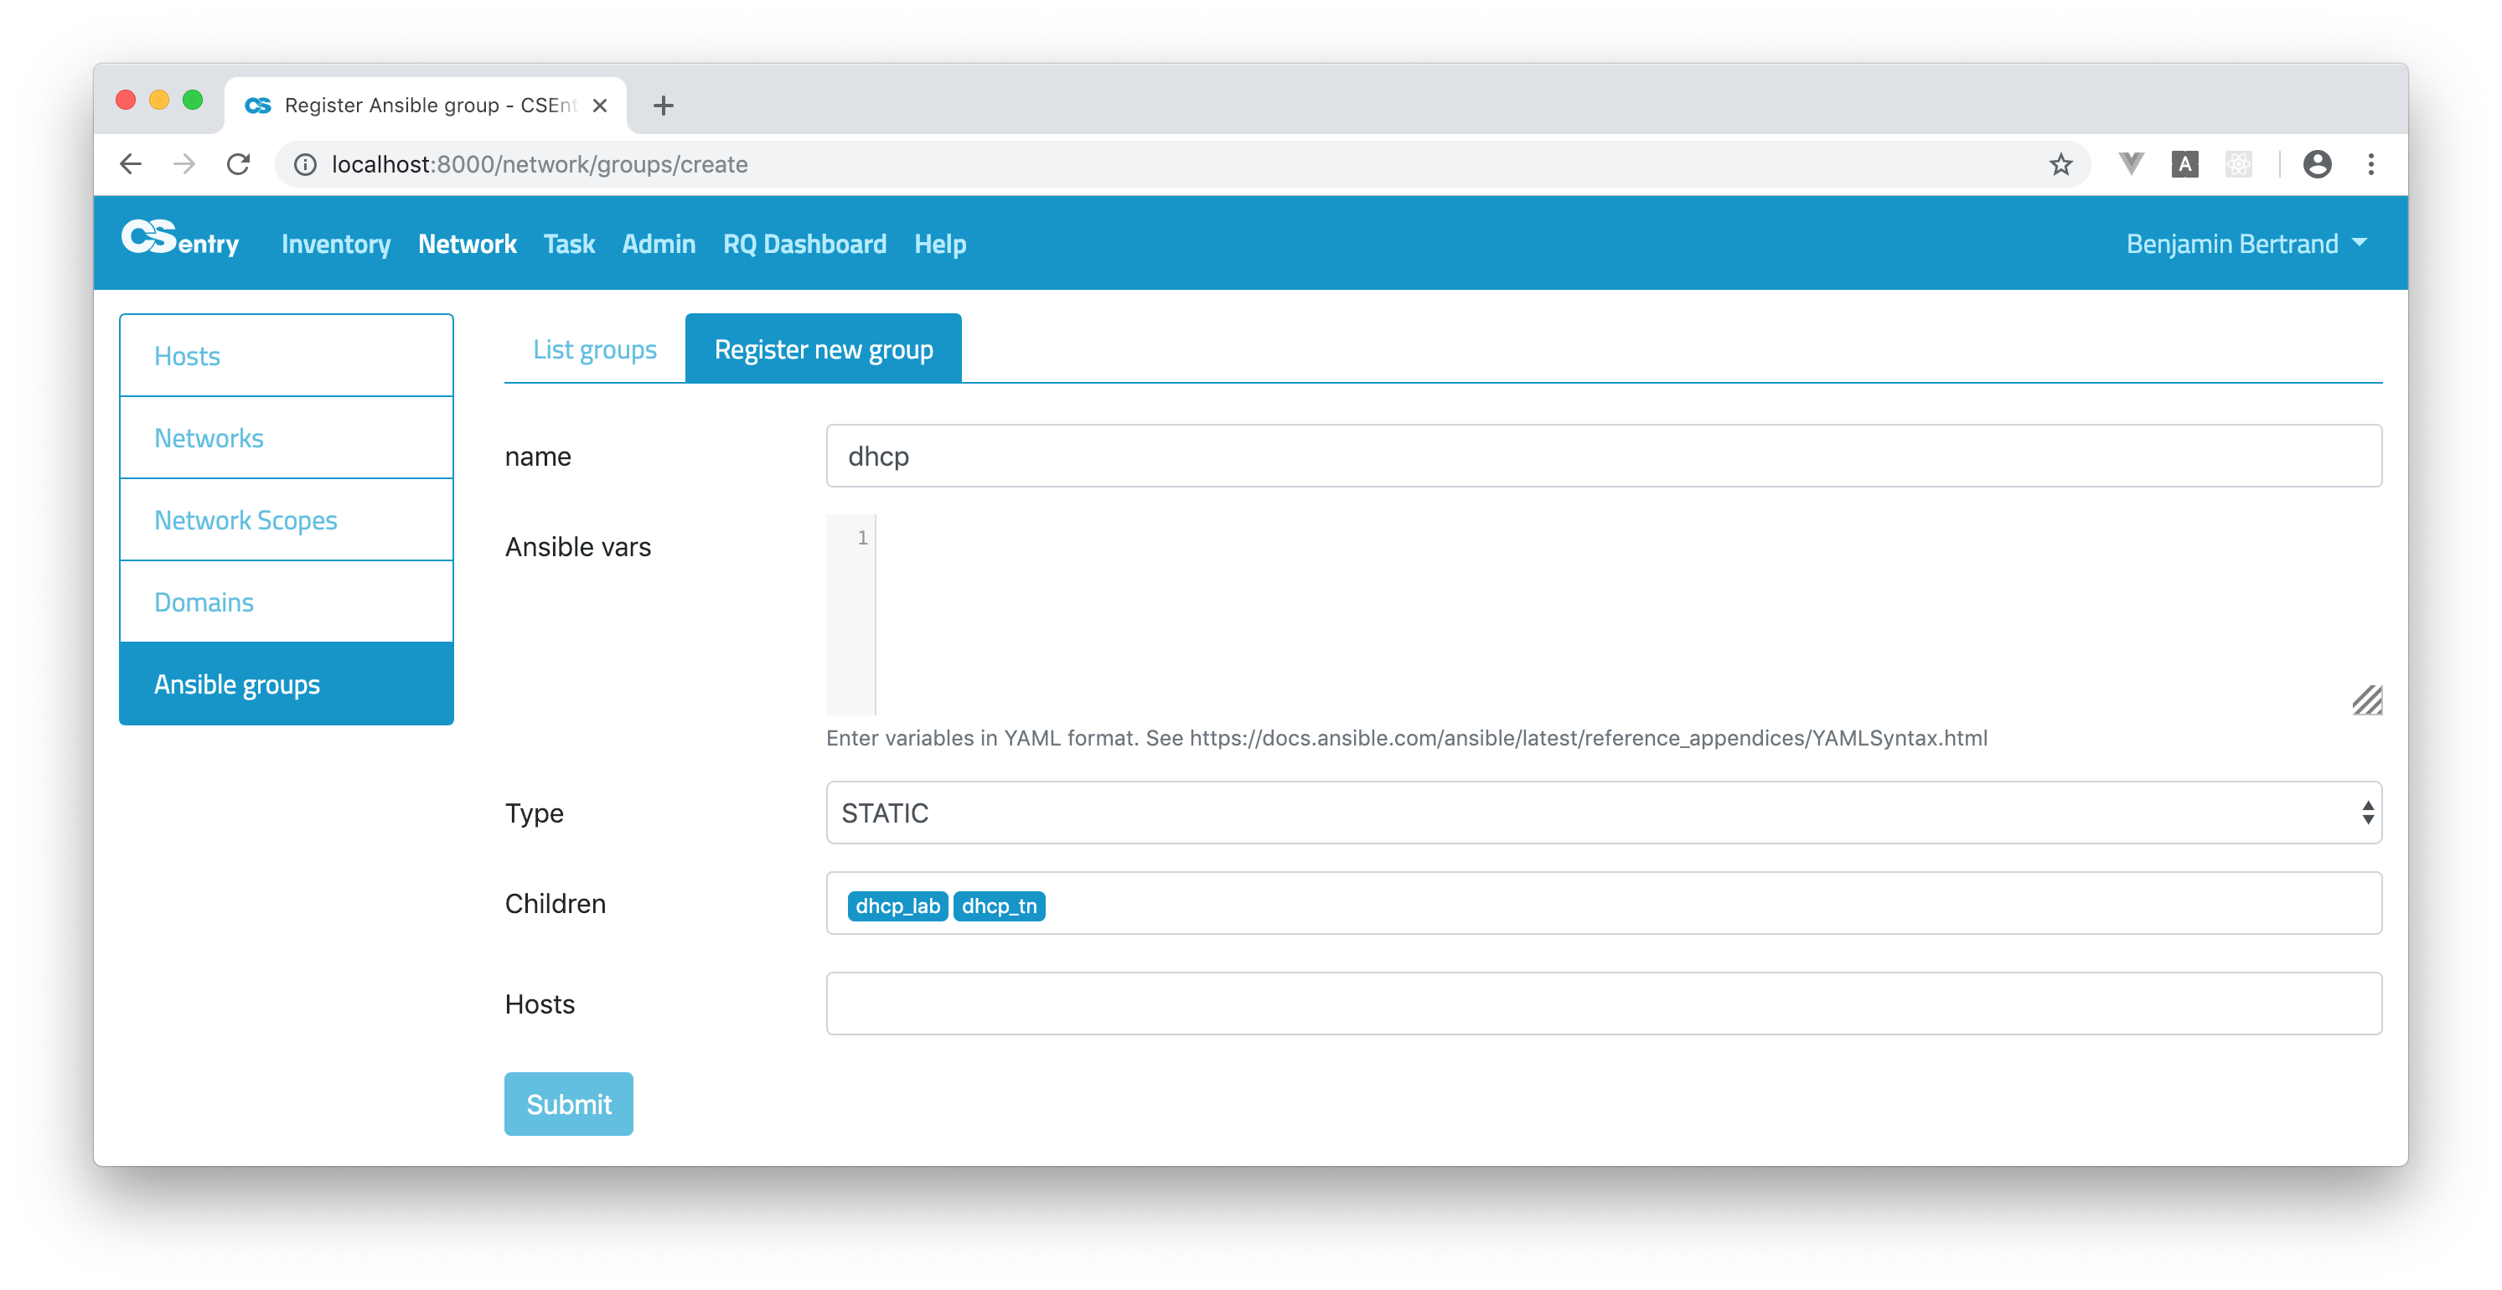This screenshot has height=1290, width=2502.
Task: Switch to the List groups tab
Action: 594,348
